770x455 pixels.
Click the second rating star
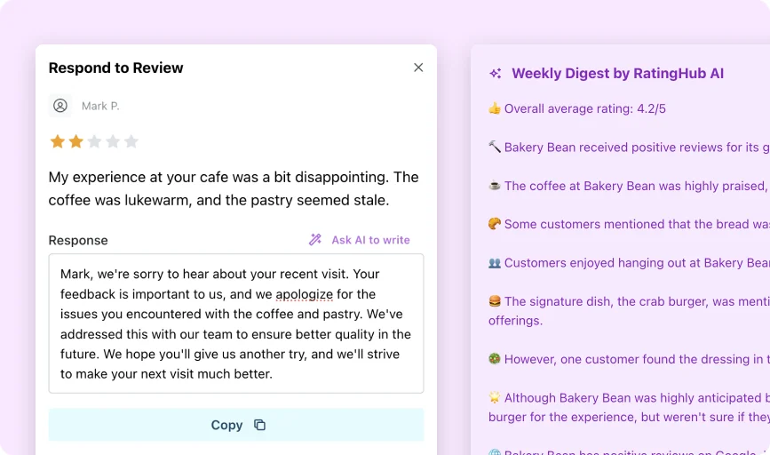(x=76, y=141)
